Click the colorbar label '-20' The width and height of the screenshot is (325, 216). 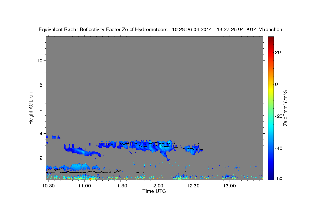(x=279, y=116)
